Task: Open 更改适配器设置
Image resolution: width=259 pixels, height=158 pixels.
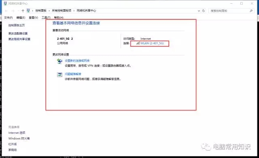Action: tap(18, 33)
